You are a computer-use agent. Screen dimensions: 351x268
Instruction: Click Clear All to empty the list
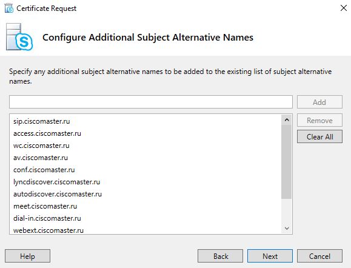click(x=319, y=136)
